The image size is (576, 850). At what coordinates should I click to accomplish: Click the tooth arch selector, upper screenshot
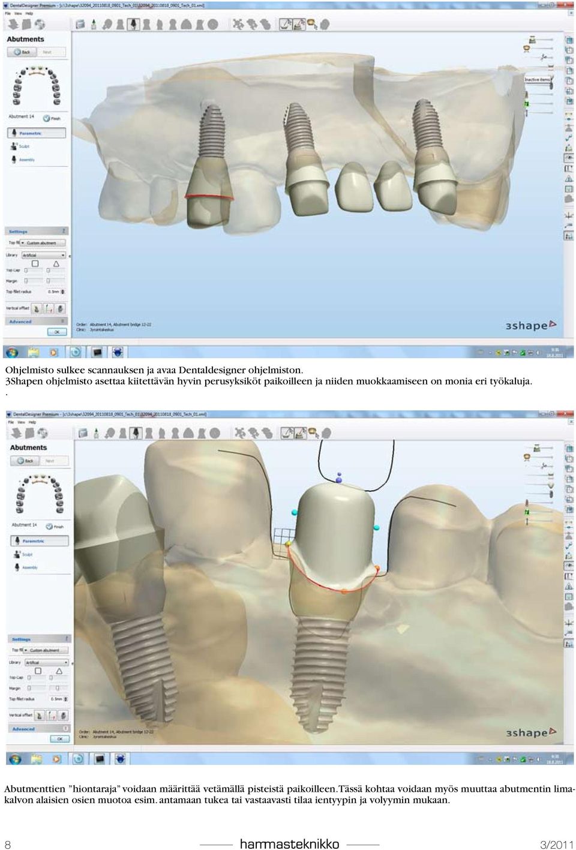[37, 86]
